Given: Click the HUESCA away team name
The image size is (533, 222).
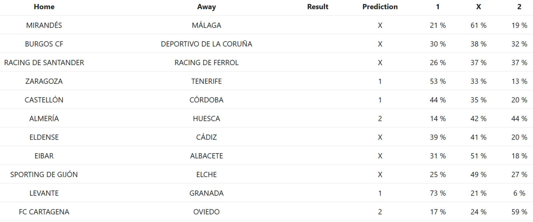Looking at the screenshot, I should click(207, 118).
